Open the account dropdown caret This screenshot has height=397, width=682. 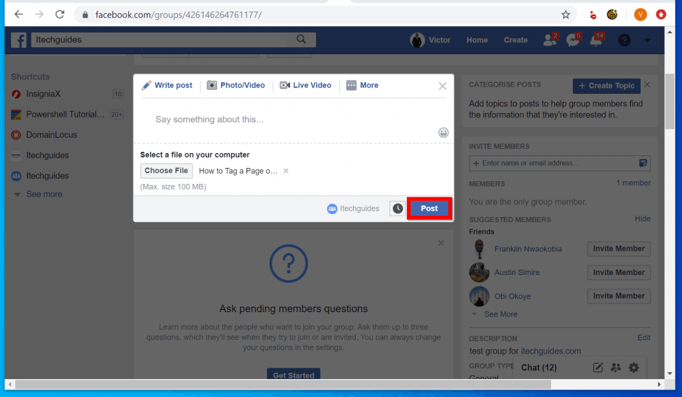647,40
